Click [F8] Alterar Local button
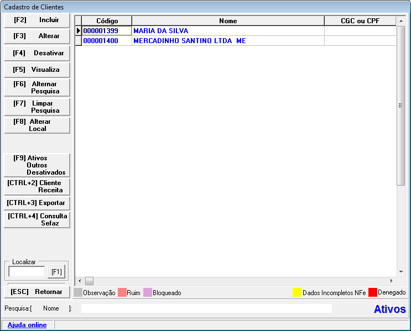The height and width of the screenshot is (331, 411). 37,125
